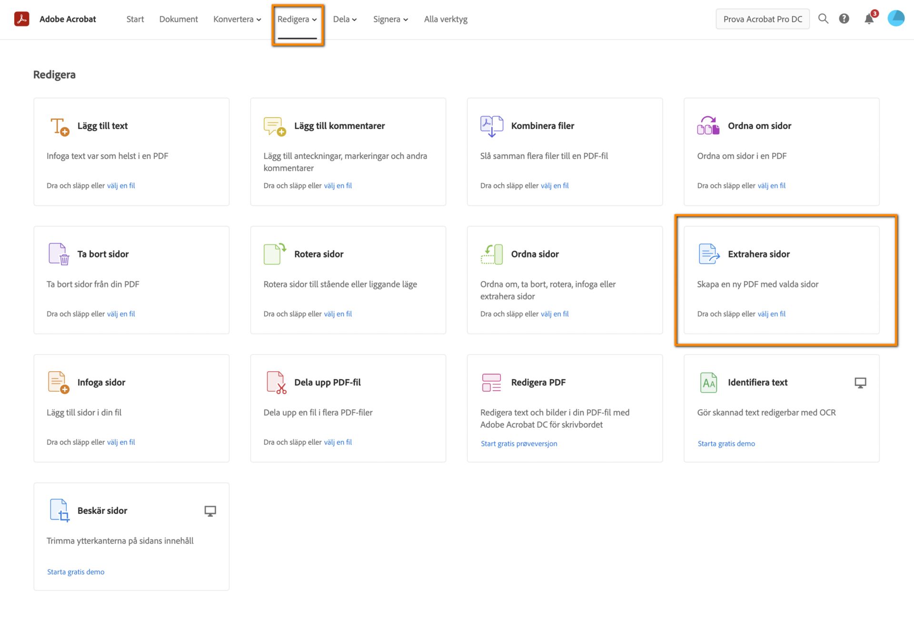Click the help question mark icon
The height and width of the screenshot is (640, 914).
click(844, 19)
